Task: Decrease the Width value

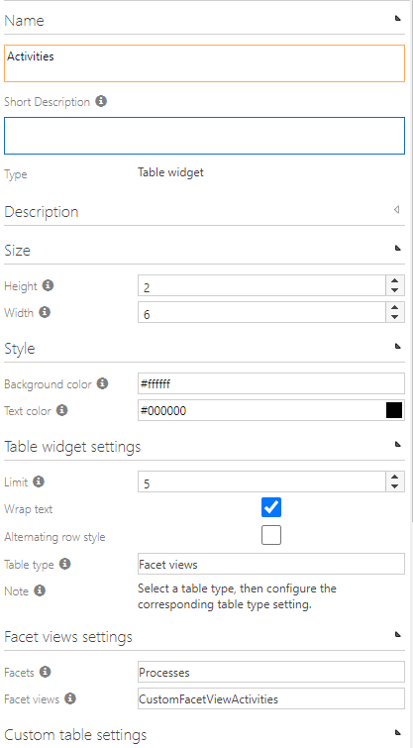Action: [x=394, y=317]
